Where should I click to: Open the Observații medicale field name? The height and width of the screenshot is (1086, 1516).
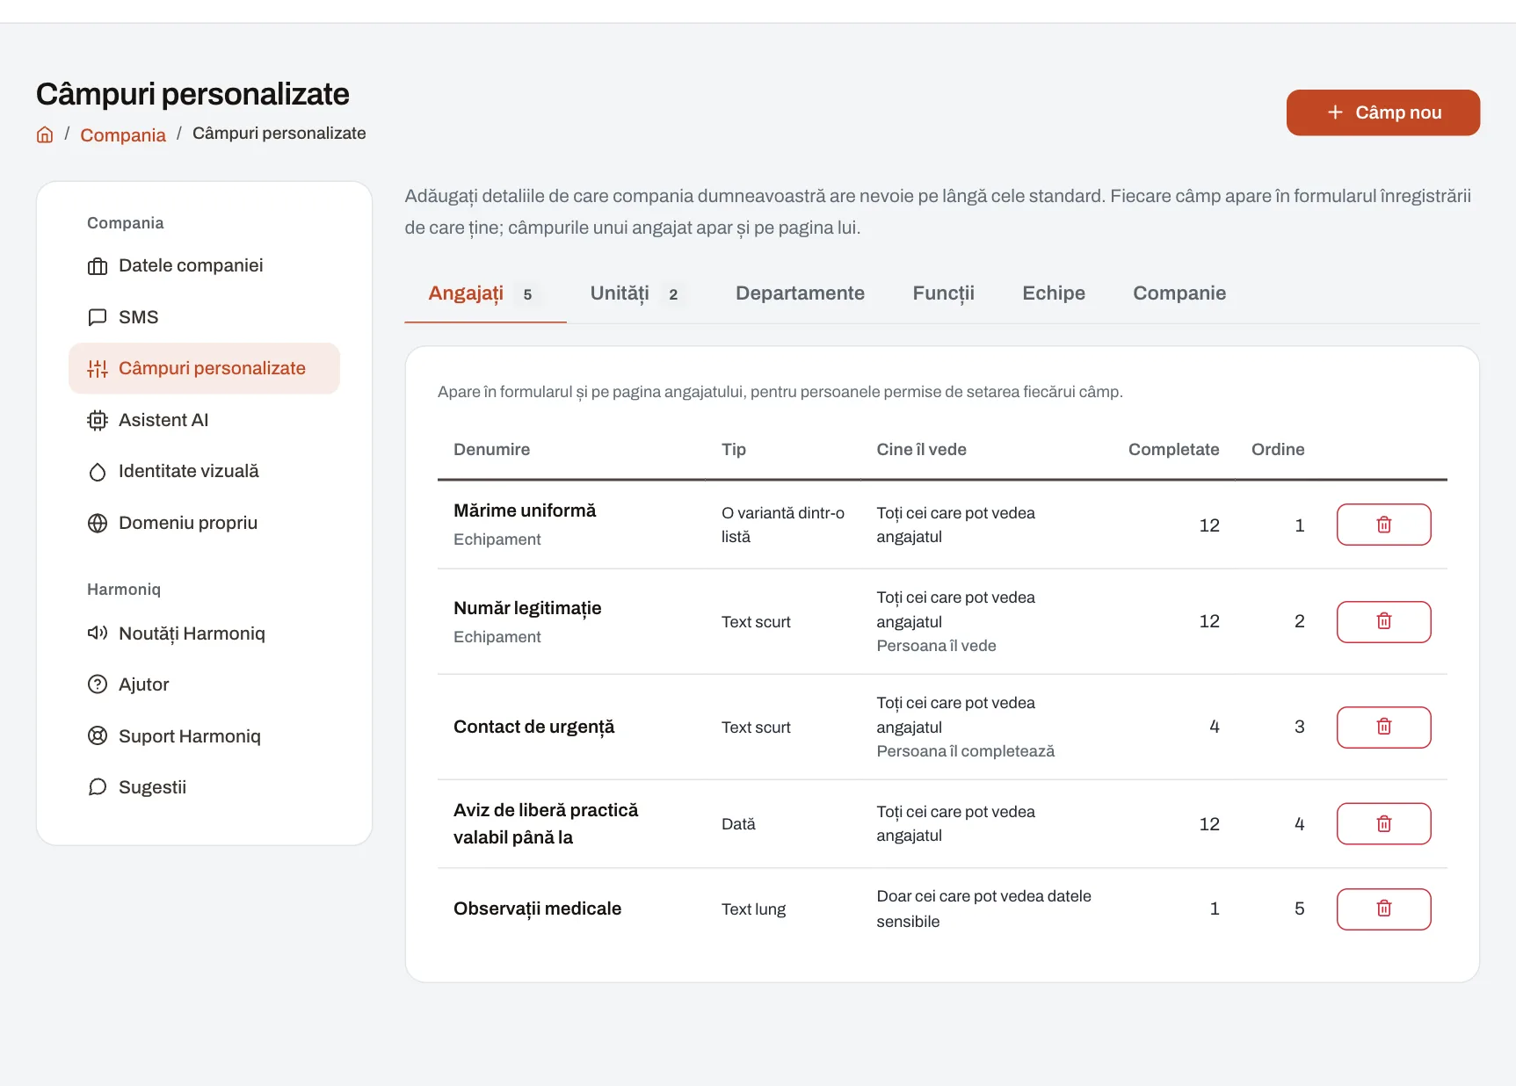[537, 909]
